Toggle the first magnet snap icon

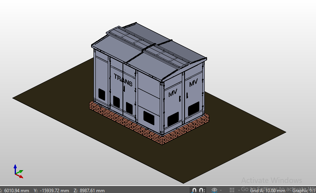click(194, 190)
